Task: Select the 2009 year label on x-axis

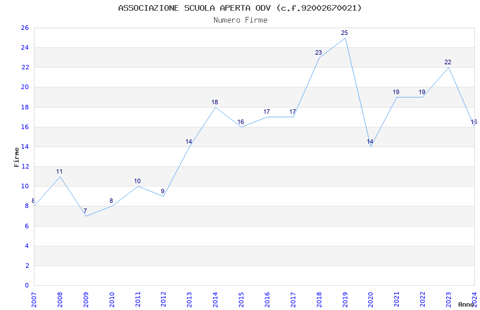Action: click(x=86, y=300)
